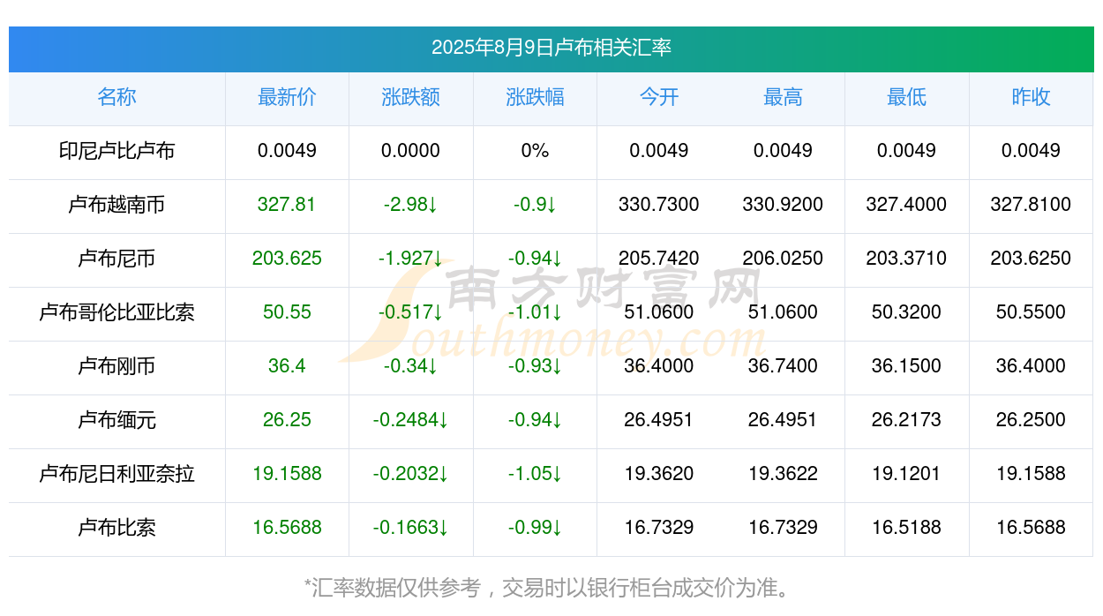1103x616 pixels.
Task: Select the 今开 column header
Action: pos(659,97)
